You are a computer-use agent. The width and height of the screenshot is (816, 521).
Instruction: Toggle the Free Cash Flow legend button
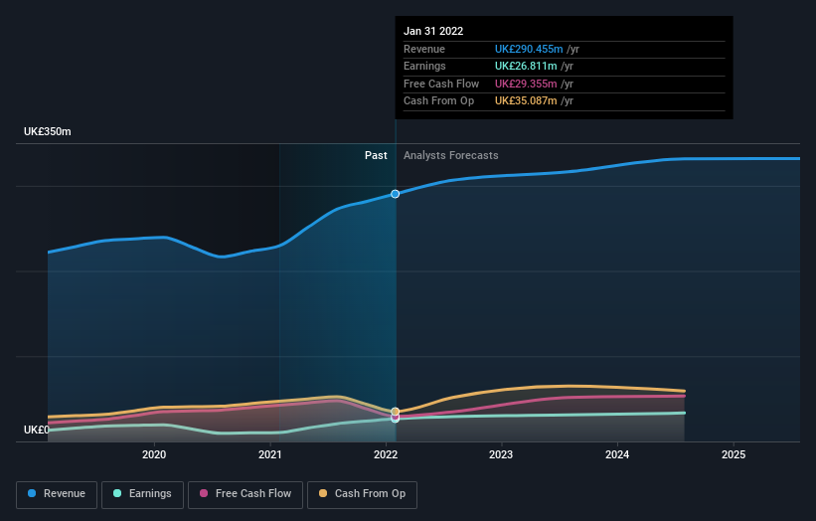coord(245,494)
